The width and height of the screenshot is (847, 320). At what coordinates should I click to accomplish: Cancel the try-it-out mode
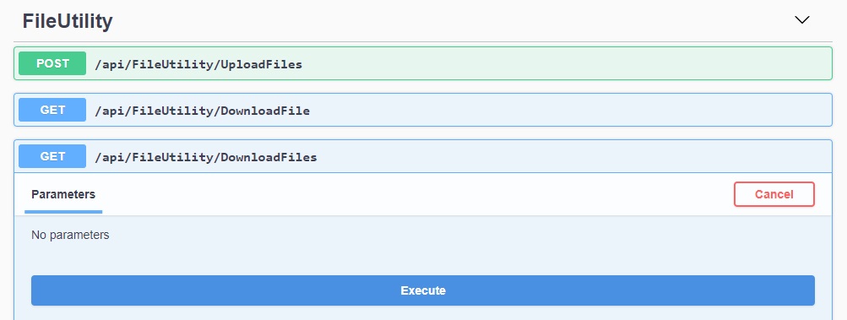coord(774,194)
